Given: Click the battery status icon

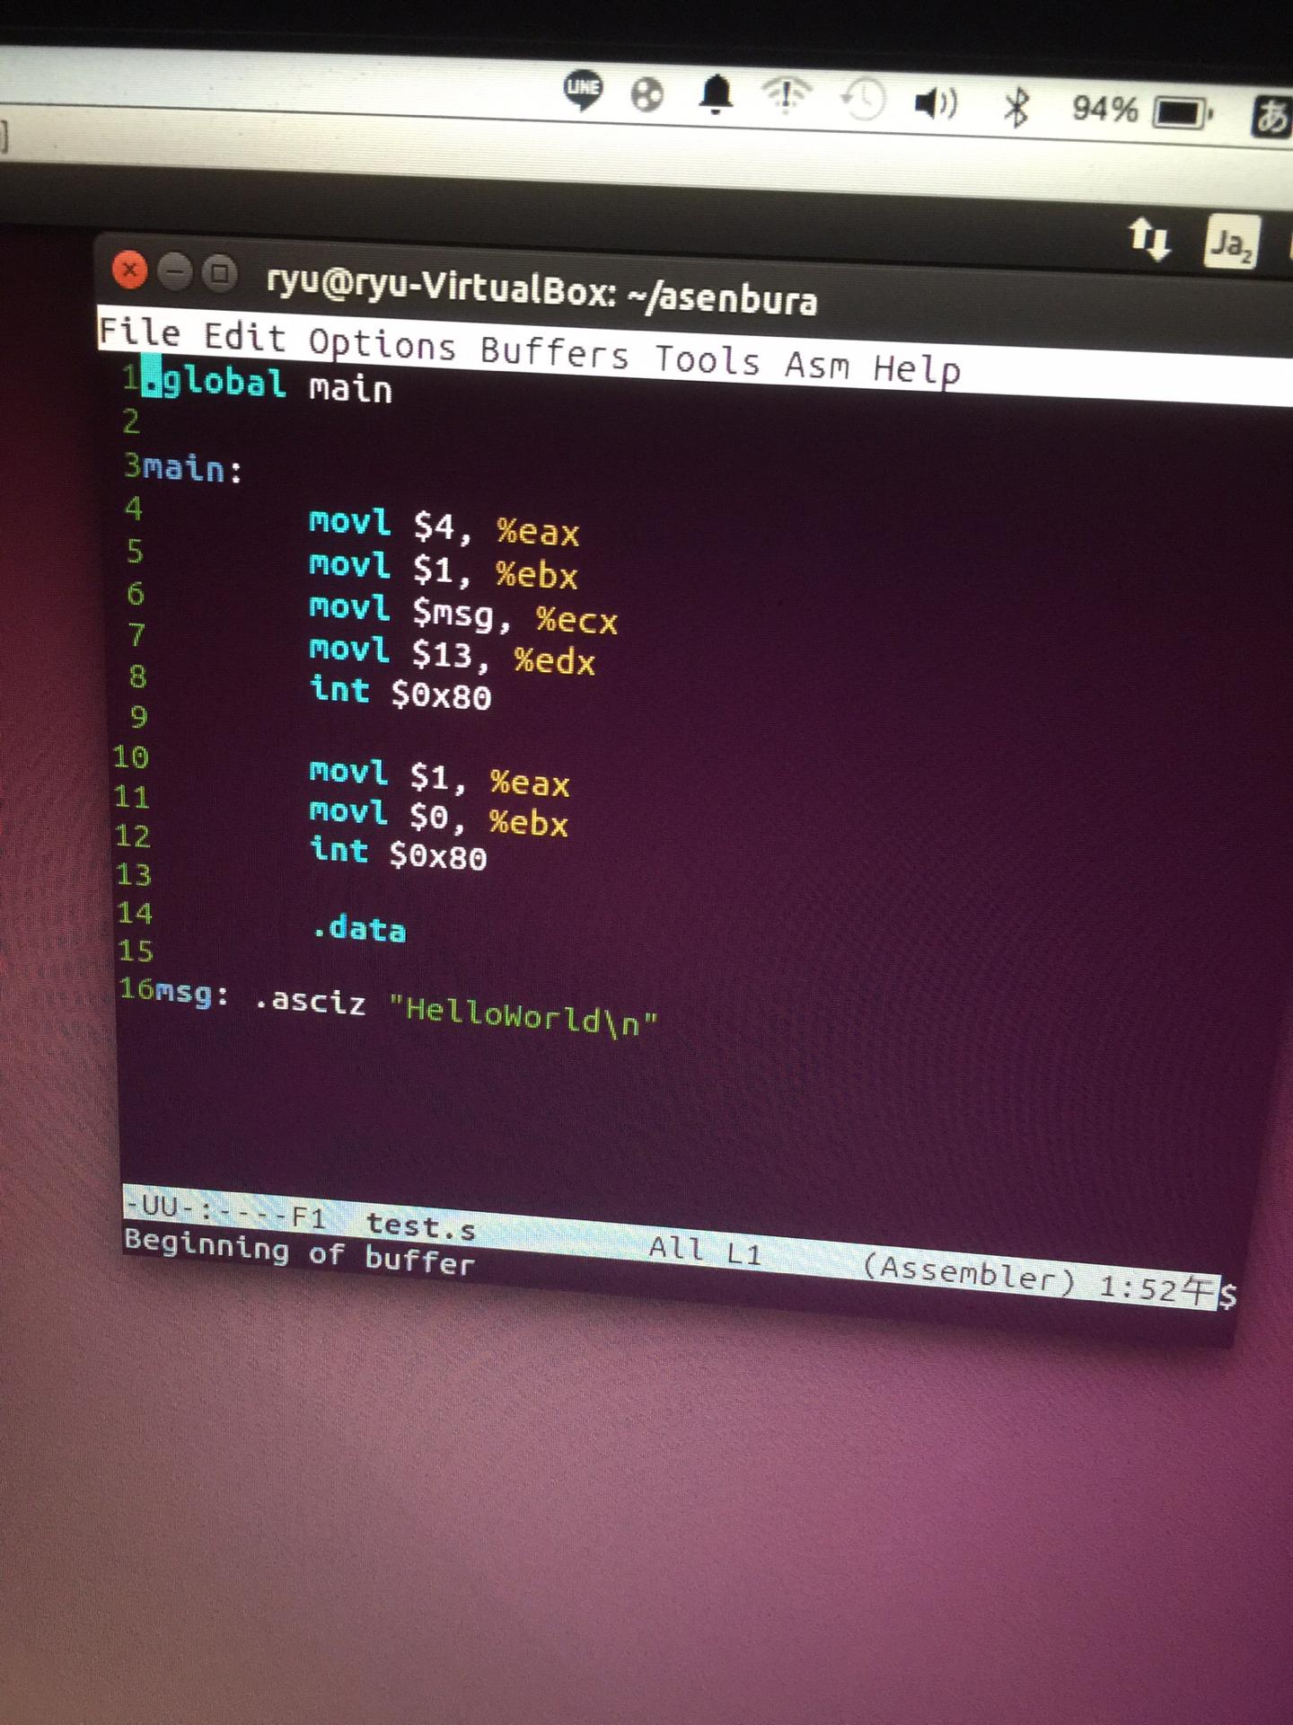Looking at the screenshot, I should 1183,113.
